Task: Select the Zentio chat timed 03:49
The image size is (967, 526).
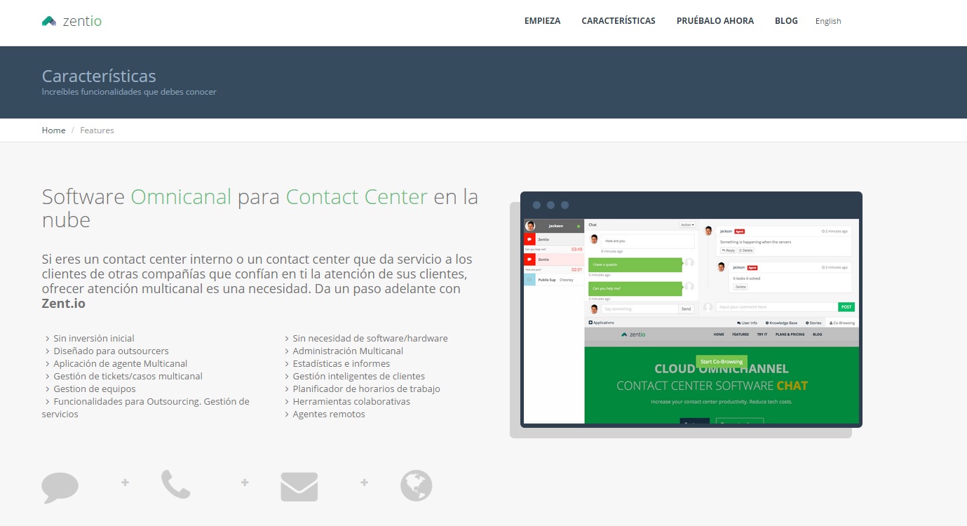Action: (554, 243)
